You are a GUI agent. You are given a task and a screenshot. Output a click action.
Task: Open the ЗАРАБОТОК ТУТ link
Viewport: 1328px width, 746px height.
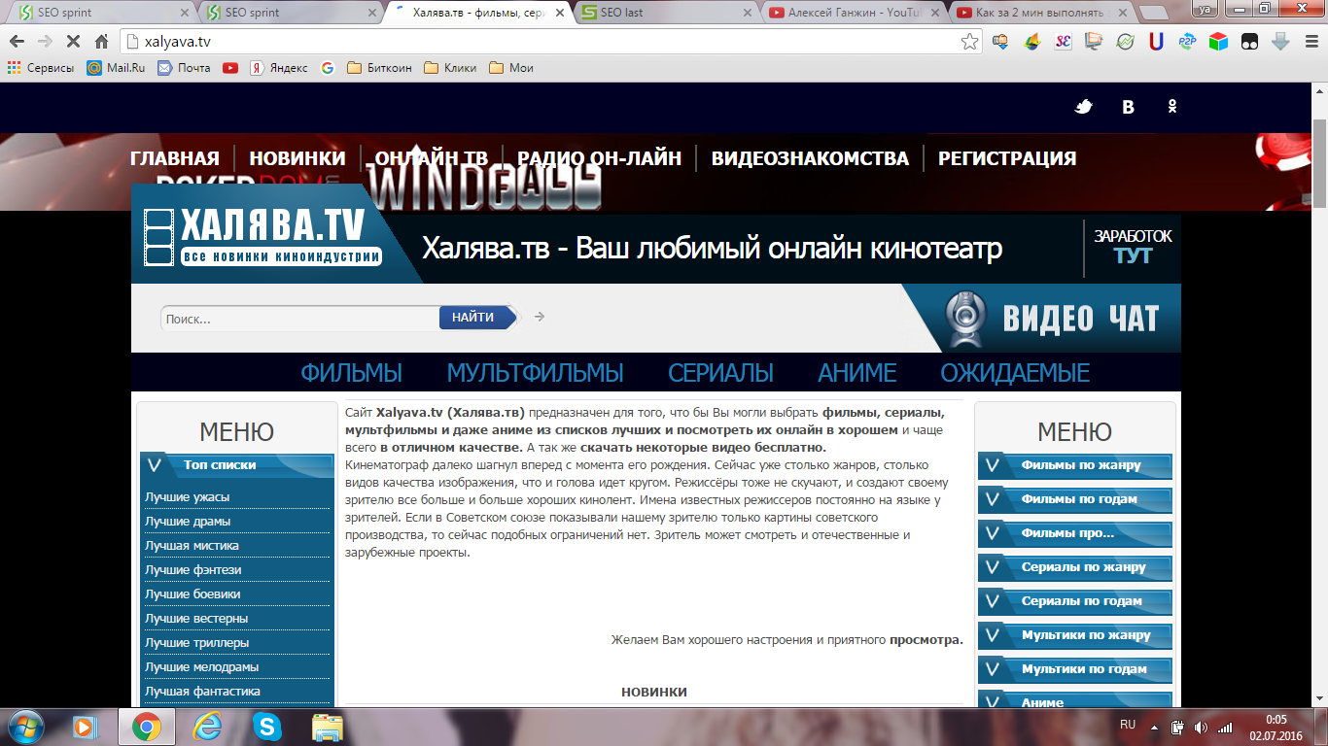(1133, 247)
